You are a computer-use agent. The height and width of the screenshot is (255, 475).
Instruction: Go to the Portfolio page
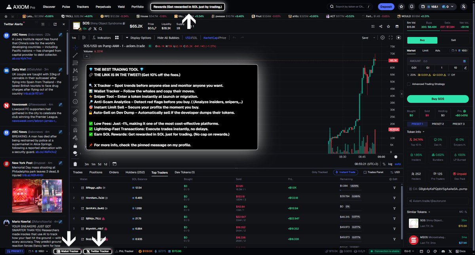[x=137, y=7]
